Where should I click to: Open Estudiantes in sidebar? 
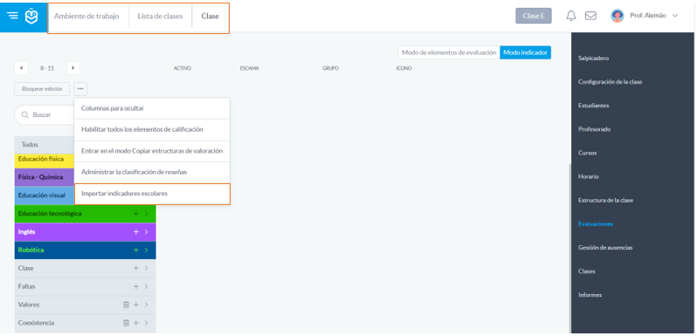pos(593,106)
